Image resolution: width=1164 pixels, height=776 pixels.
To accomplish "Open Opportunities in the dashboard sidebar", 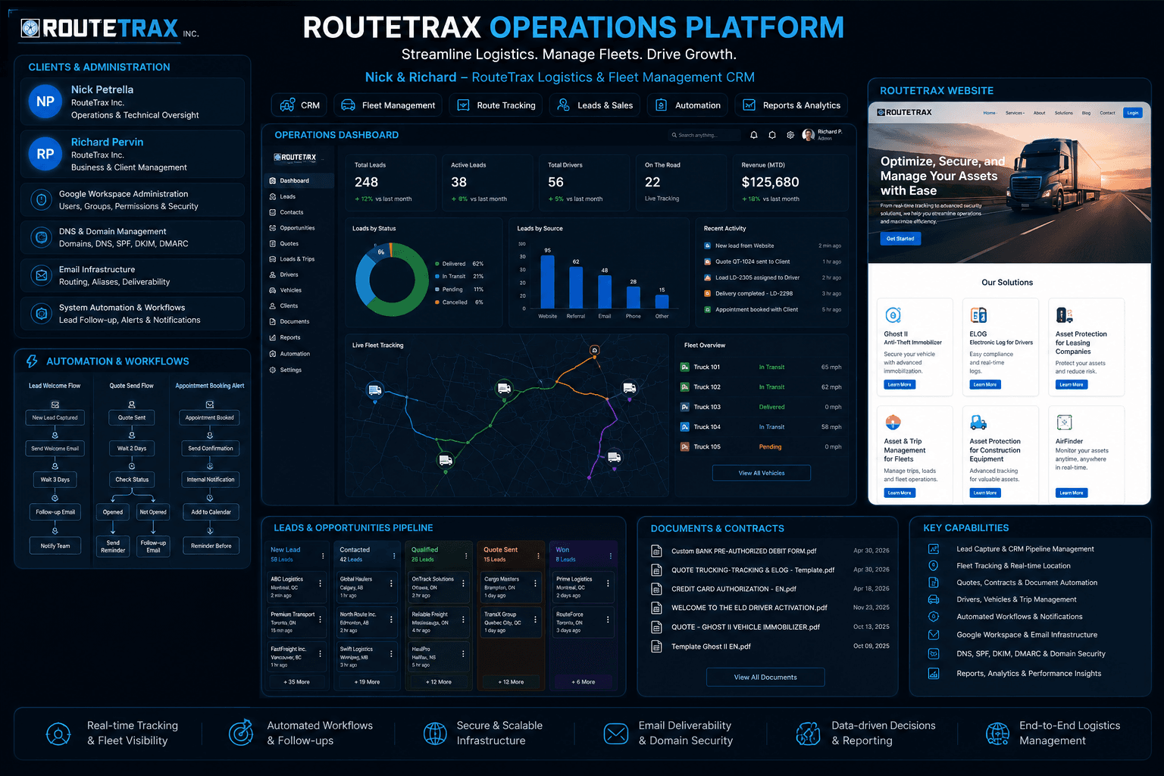I will (x=297, y=228).
